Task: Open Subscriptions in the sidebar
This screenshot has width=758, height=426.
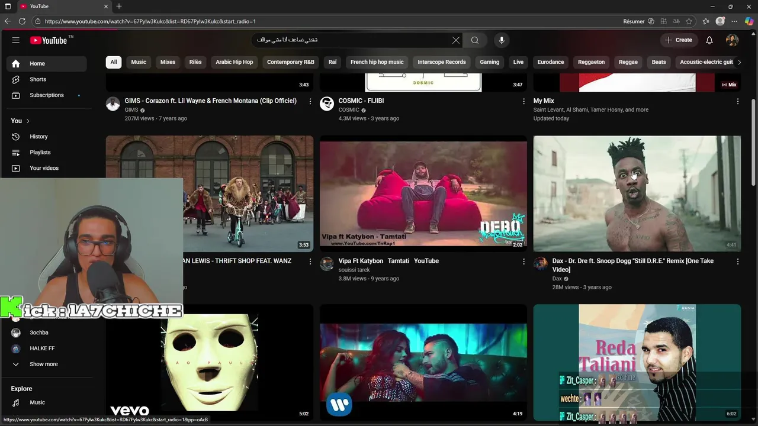Action: 46,95
